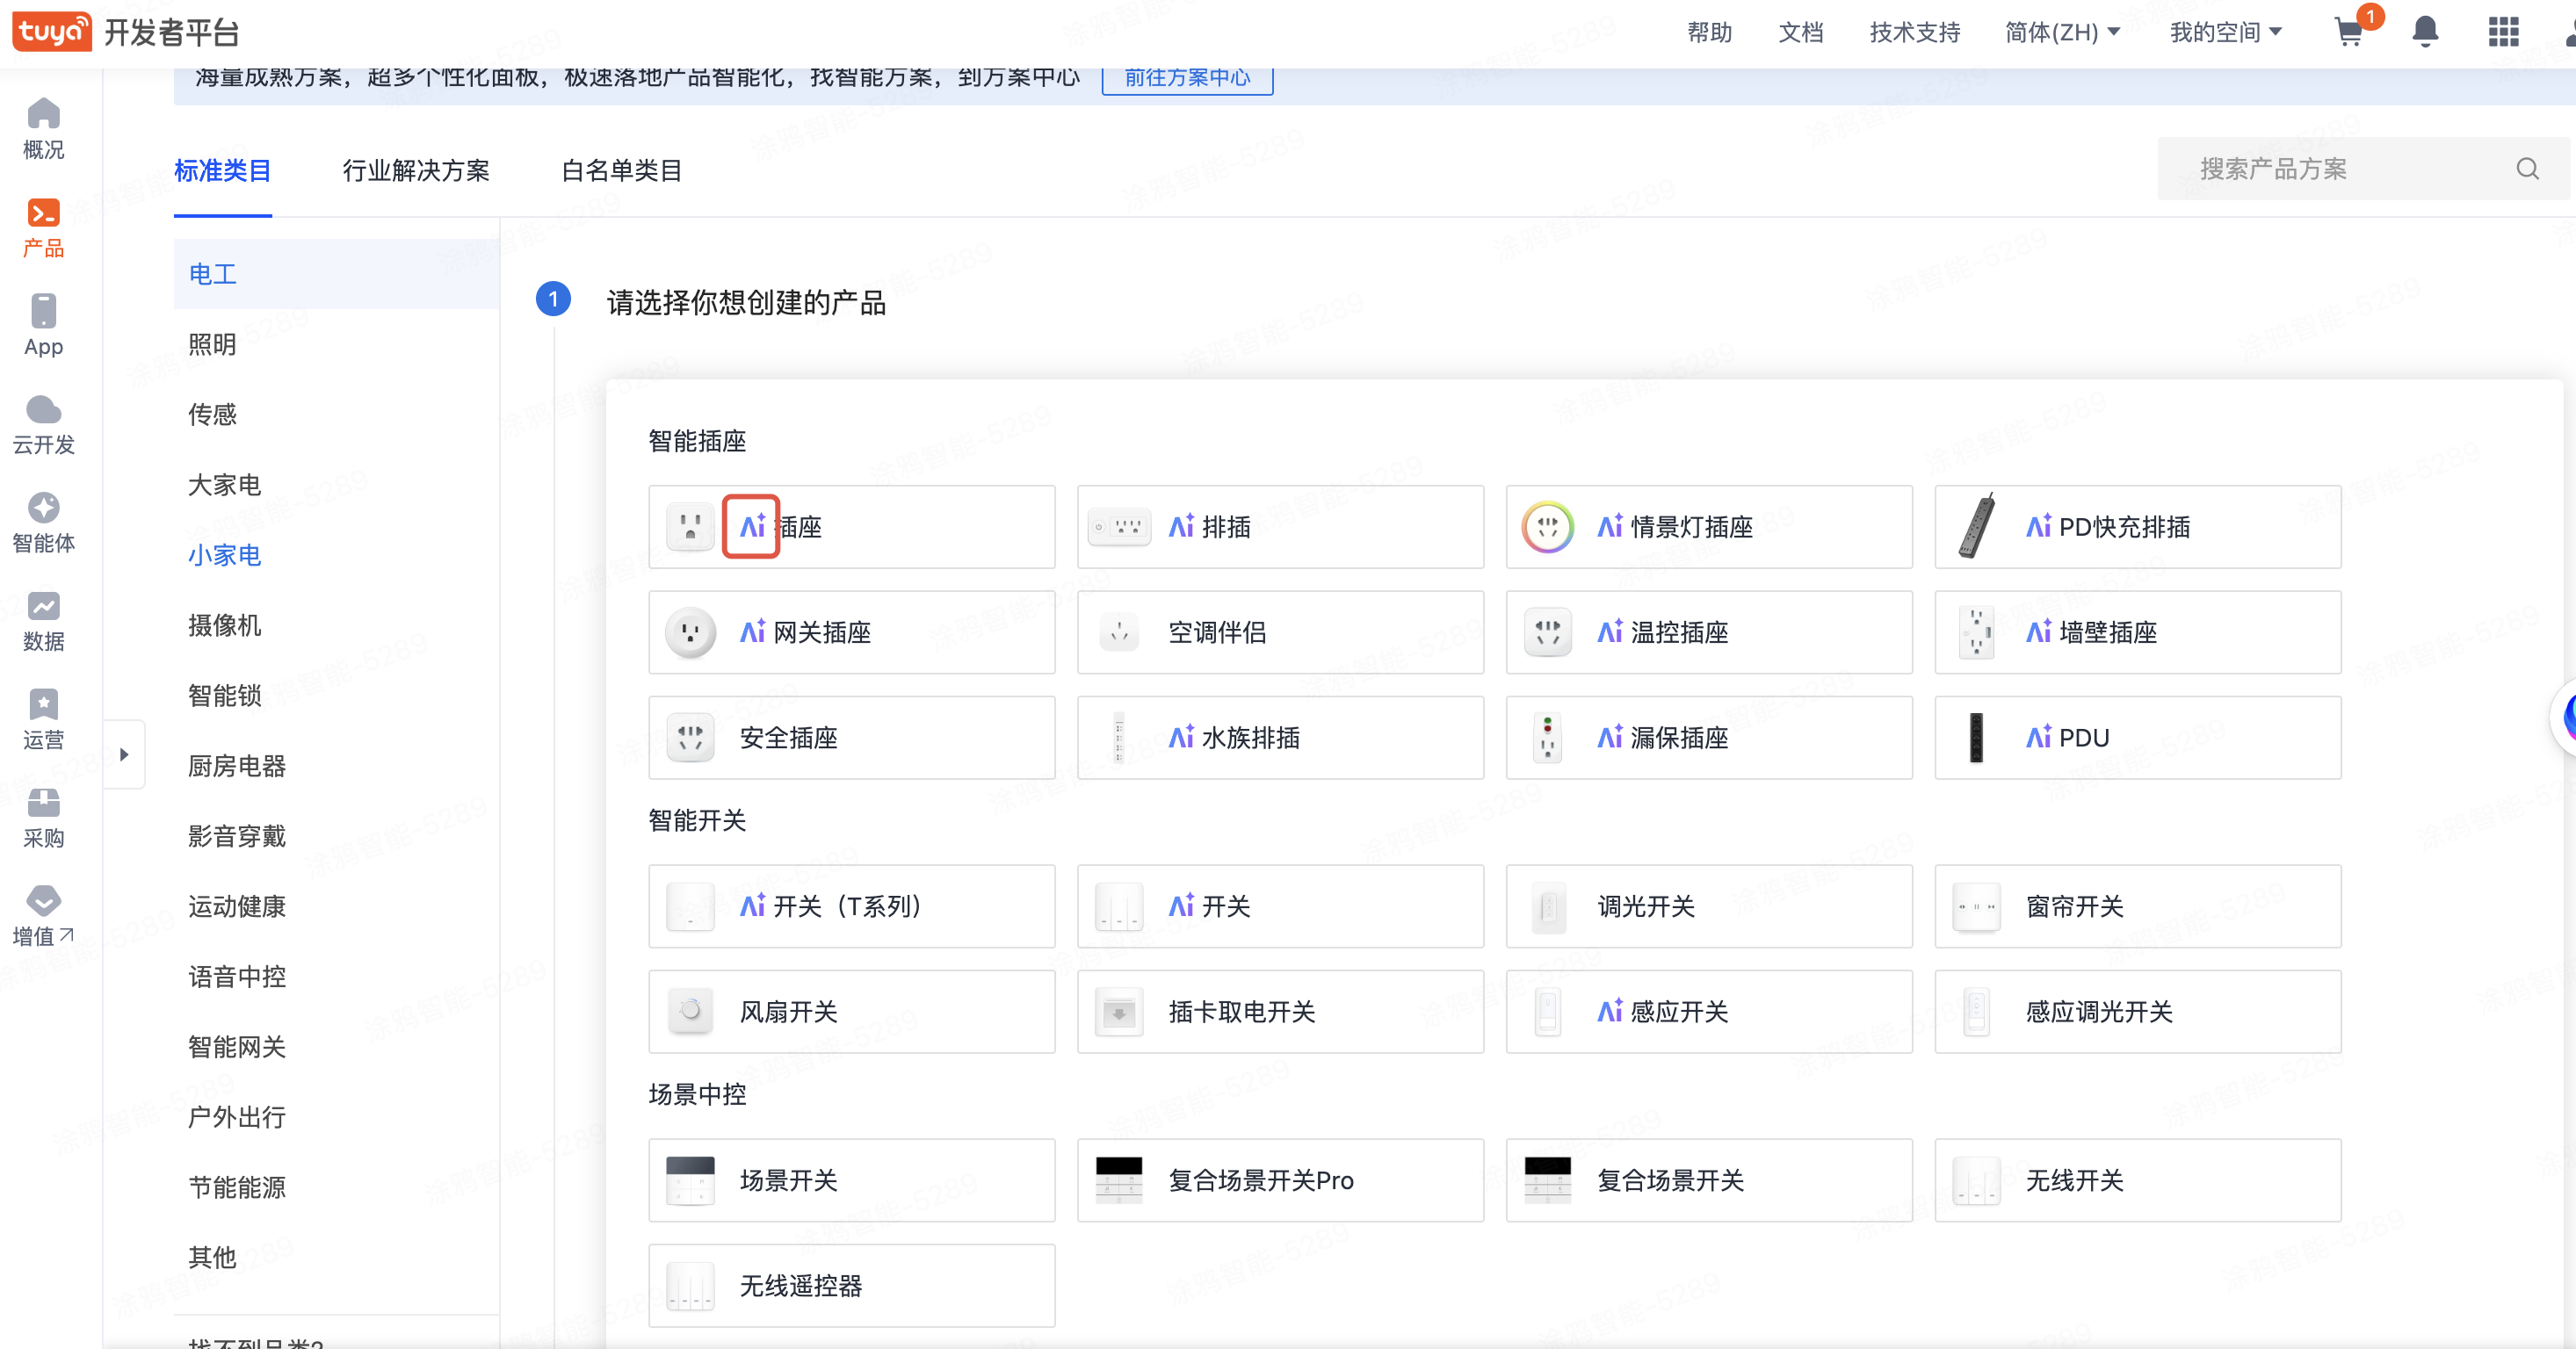Click the notification bell icon
The width and height of the screenshot is (2576, 1349).
(x=2425, y=33)
